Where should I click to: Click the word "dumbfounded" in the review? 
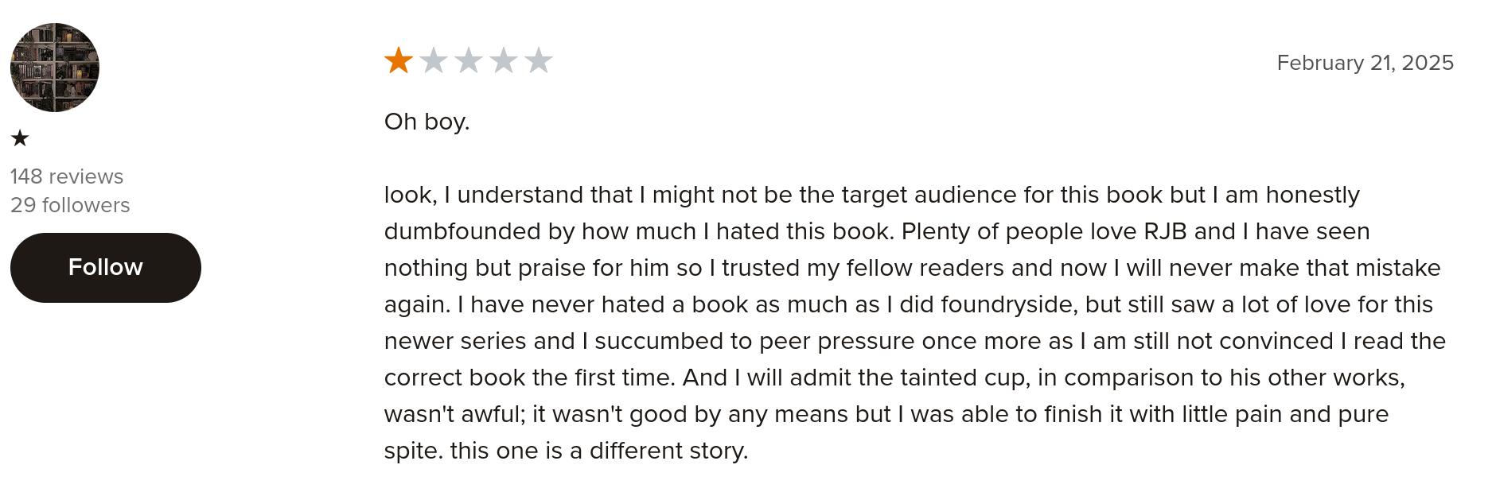click(462, 231)
